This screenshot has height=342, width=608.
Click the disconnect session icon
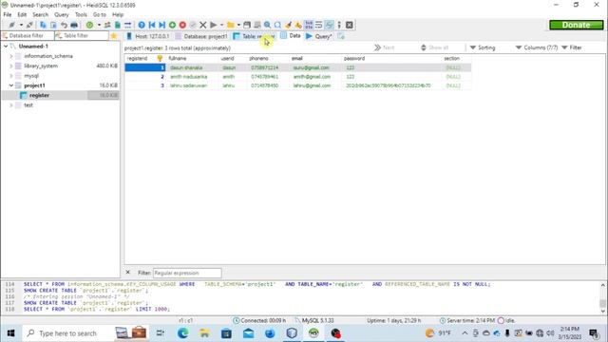click(29, 25)
